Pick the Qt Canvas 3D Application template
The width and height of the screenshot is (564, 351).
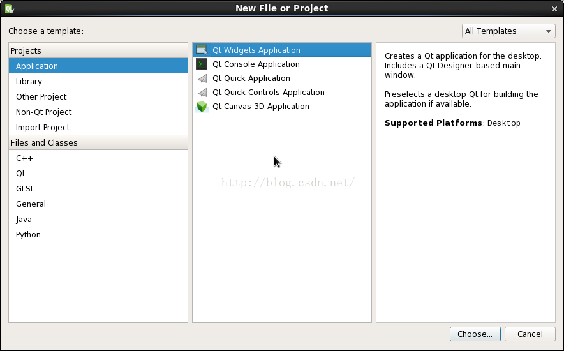click(x=282, y=106)
